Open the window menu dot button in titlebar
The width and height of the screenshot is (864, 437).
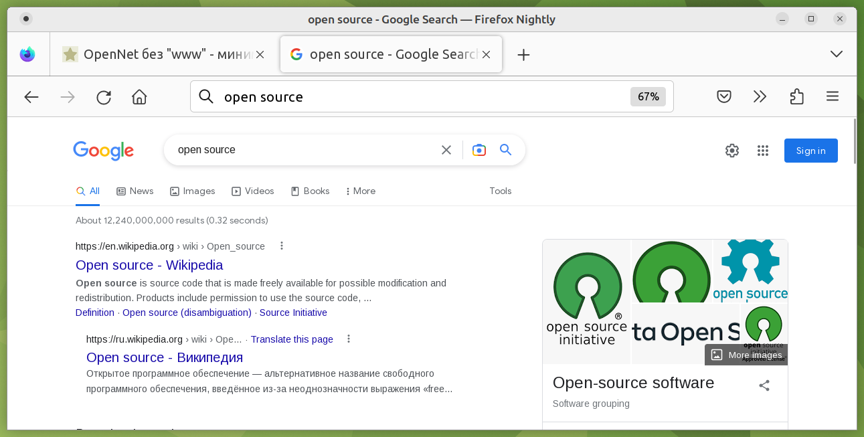coord(25,19)
